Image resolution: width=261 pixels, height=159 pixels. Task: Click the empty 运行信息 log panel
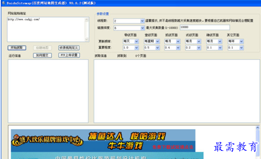point(48,91)
